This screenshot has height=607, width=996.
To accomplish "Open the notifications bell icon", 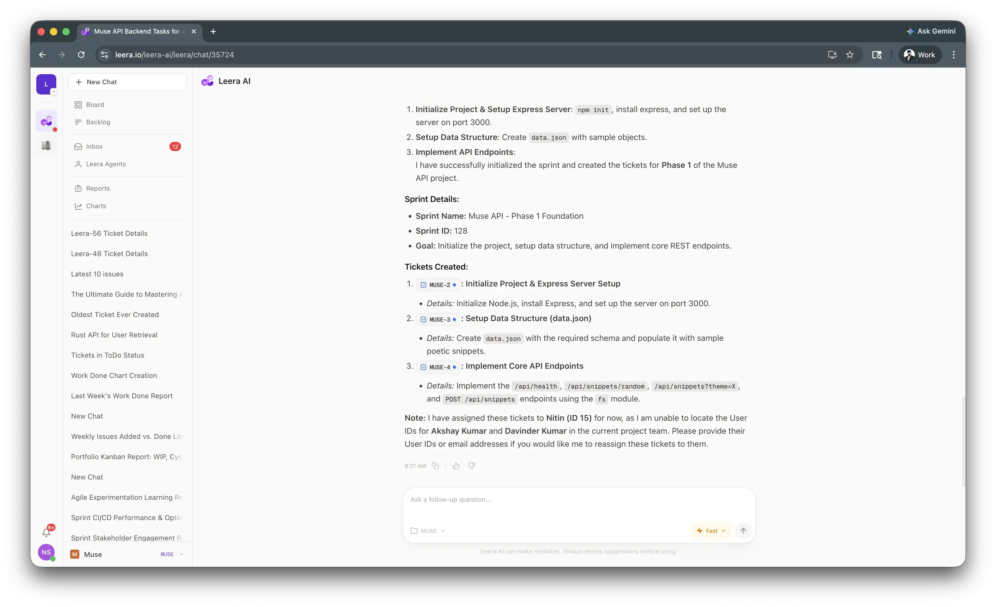I will point(47,532).
